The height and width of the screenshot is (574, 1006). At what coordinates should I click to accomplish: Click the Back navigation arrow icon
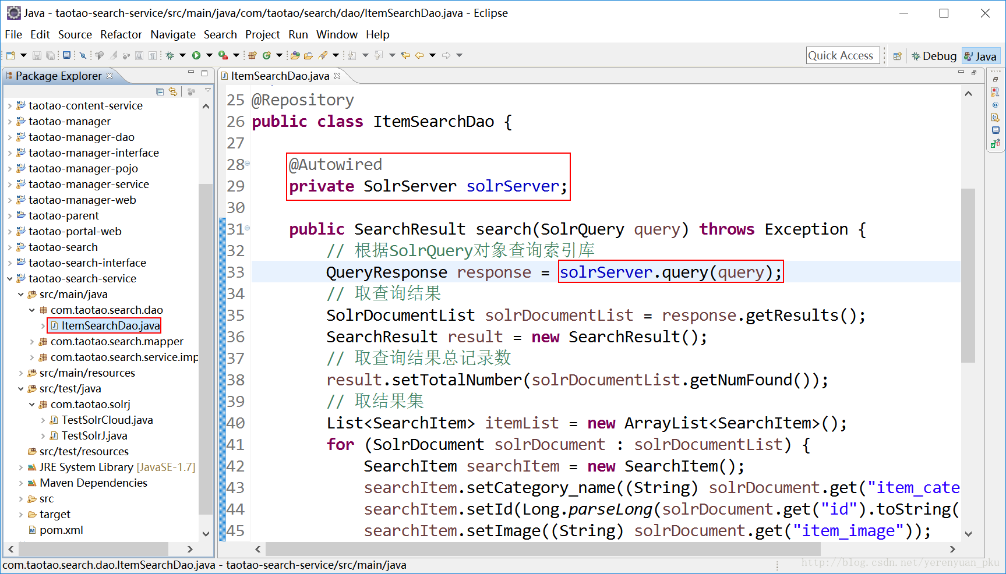pos(419,55)
